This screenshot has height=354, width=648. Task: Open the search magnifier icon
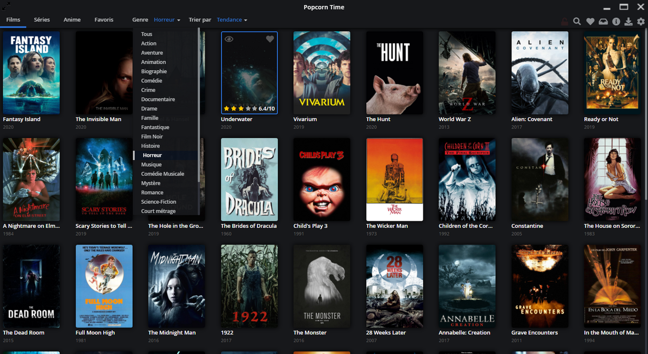click(x=577, y=22)
